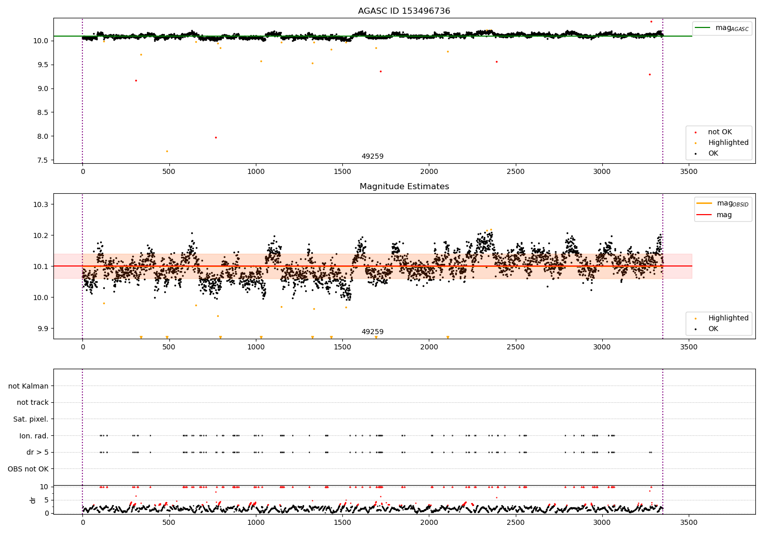The height and width of the screenshot is (534, 763).
Task: Click the 'Magnitude Estimates' plot title
Action: [404, 186]
